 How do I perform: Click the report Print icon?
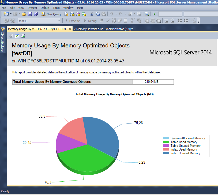click(x=23, y=36)
